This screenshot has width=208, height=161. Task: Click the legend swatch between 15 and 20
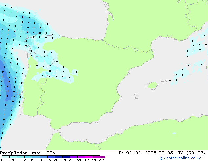51,157
